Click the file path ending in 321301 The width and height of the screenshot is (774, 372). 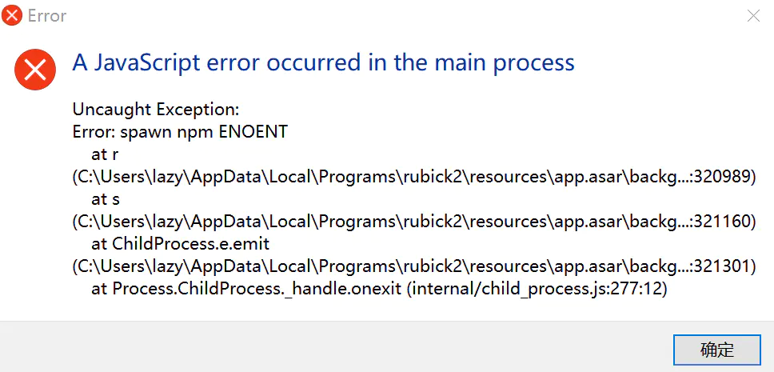[x=413, y=266]
